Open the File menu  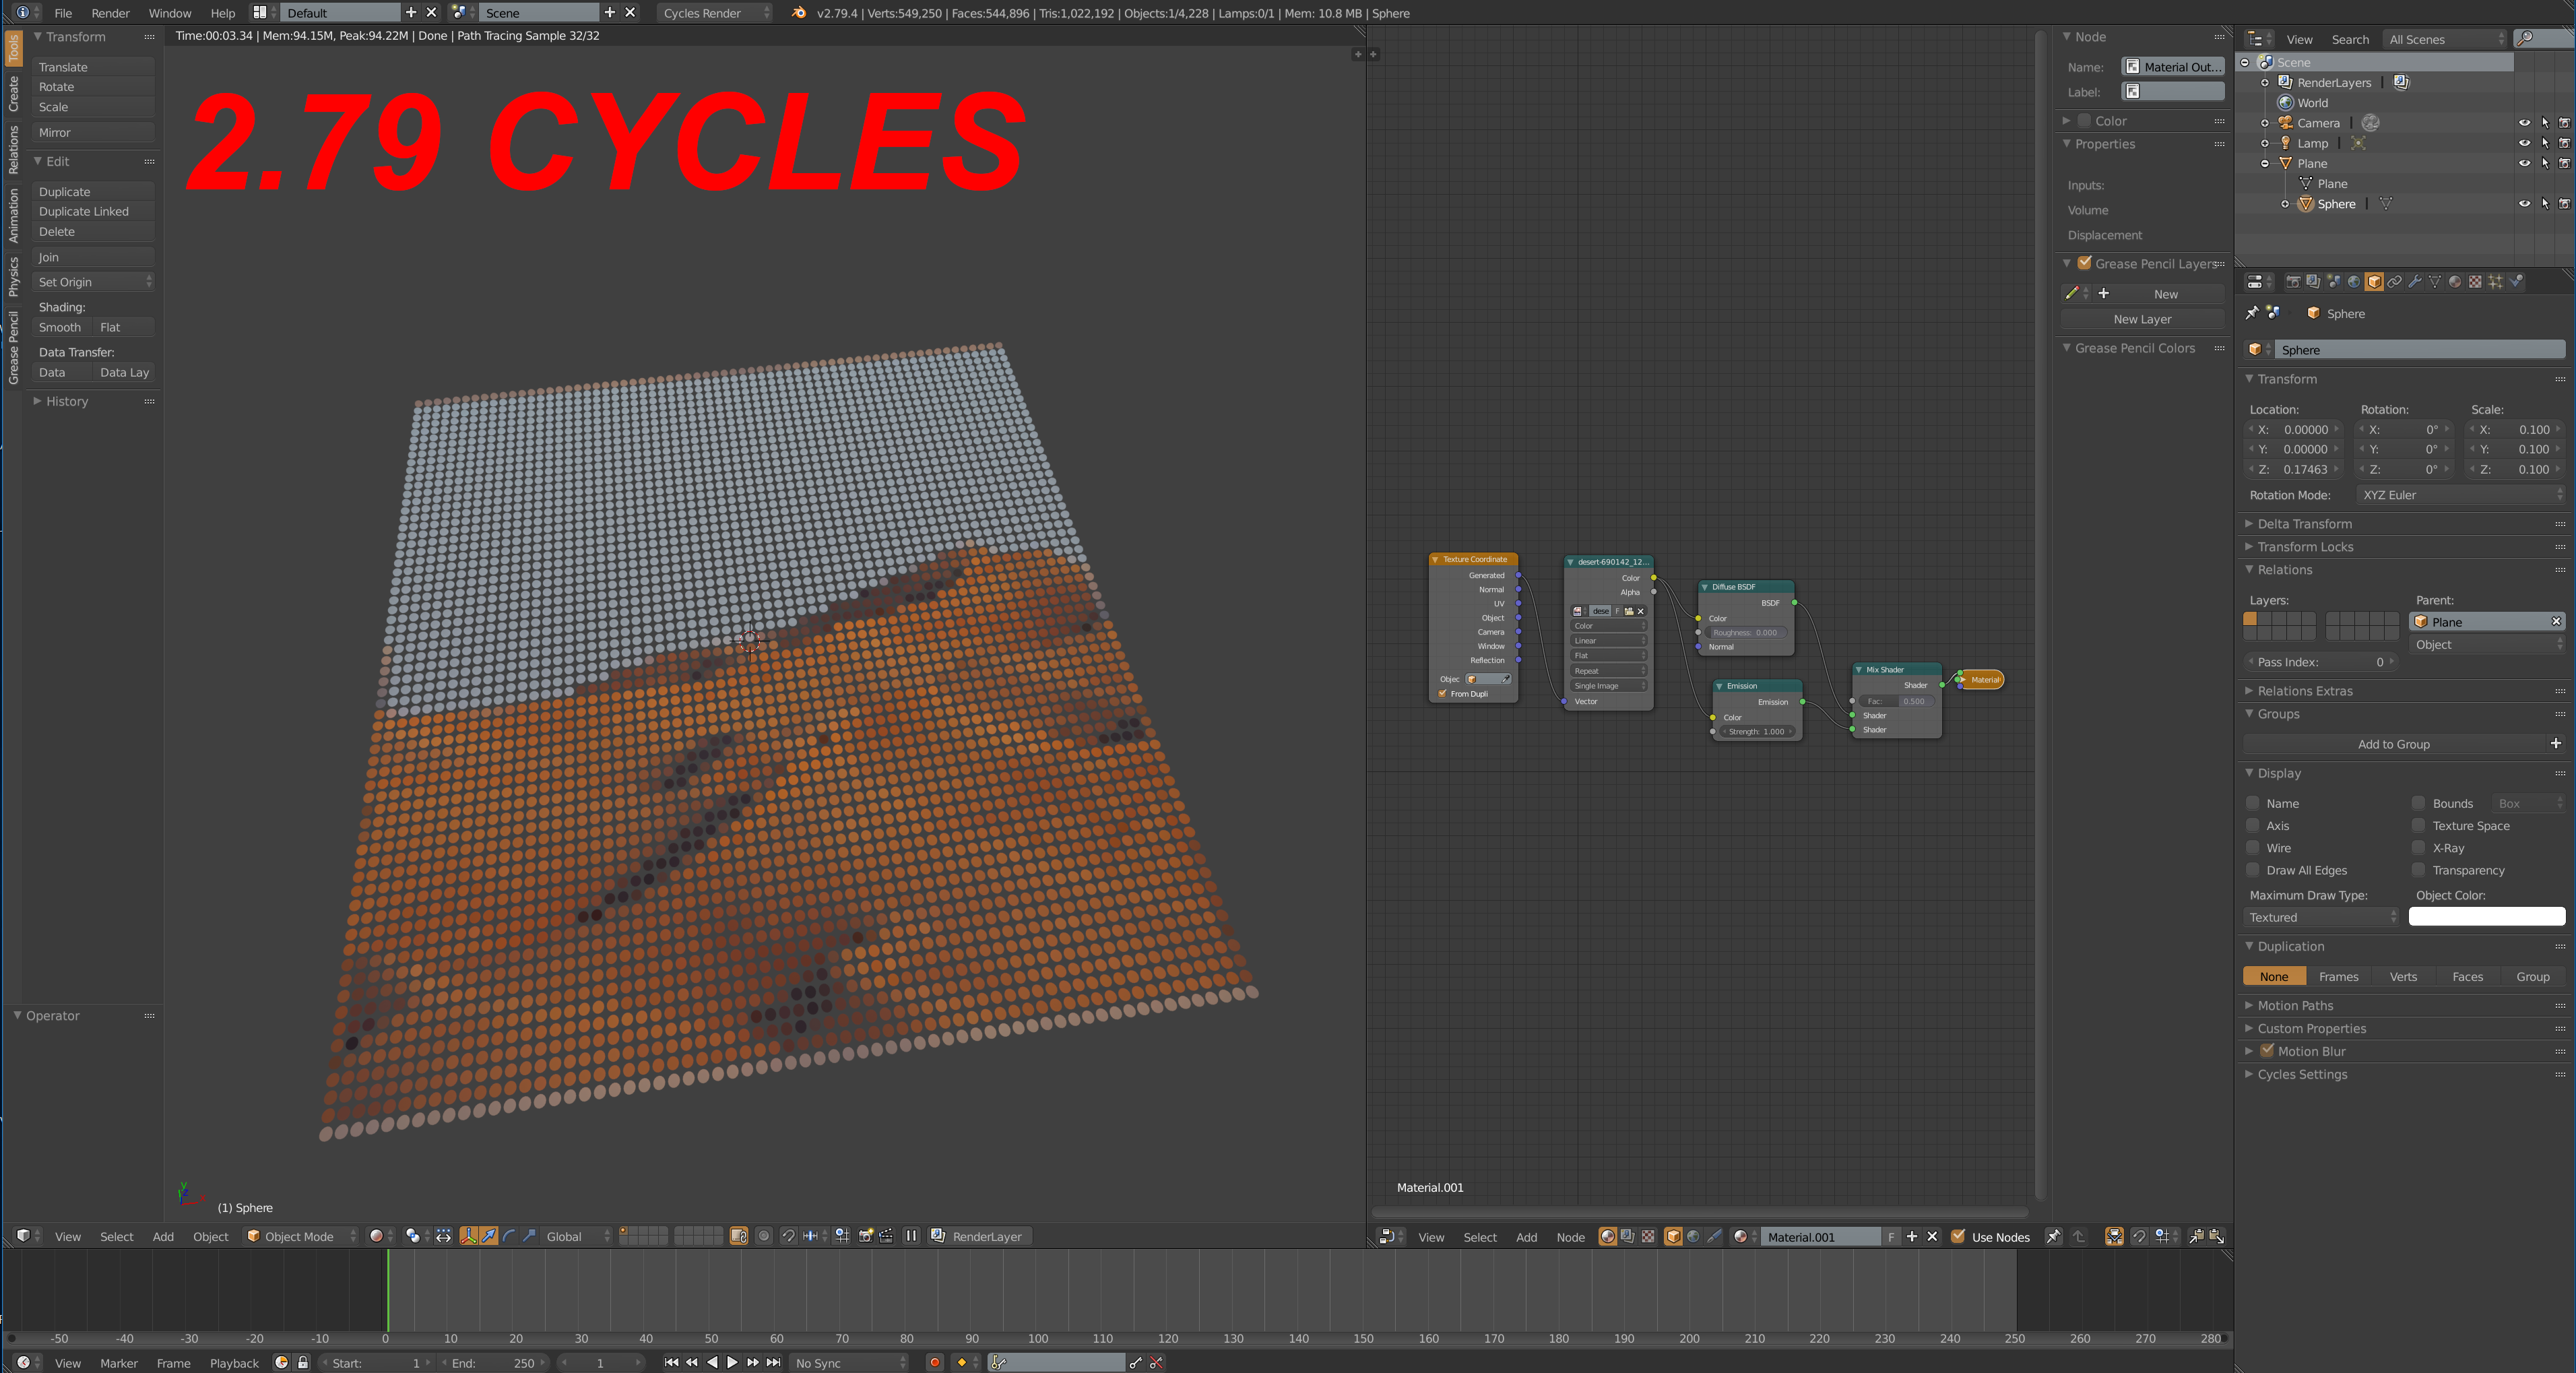[63, 13]
